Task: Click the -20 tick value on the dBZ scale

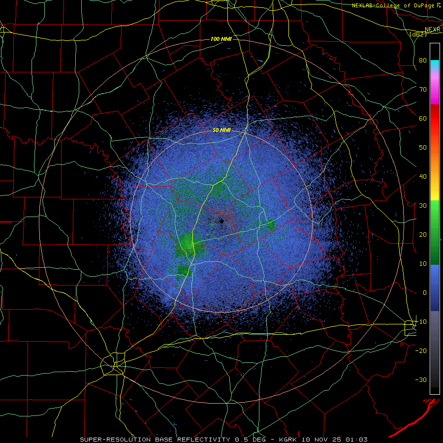Action: [421, 351]
